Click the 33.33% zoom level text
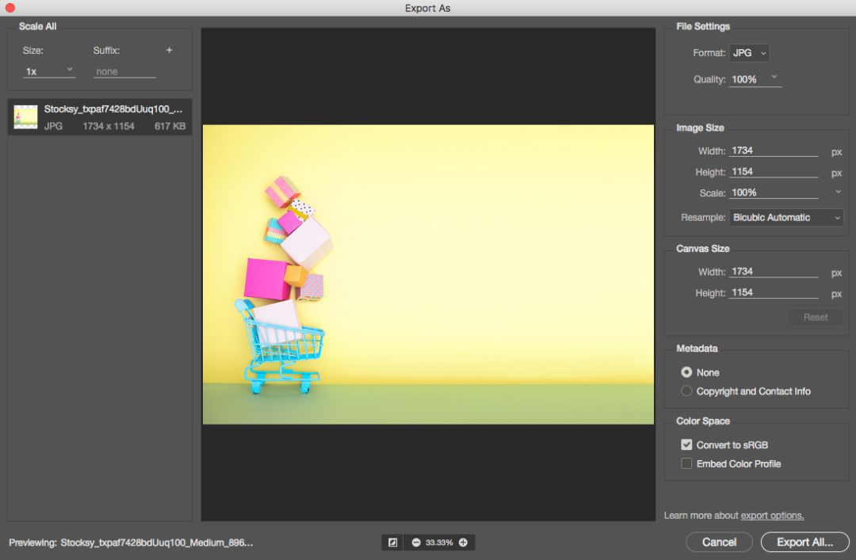This screenshot has width=856, height=560. pos(439,543)
